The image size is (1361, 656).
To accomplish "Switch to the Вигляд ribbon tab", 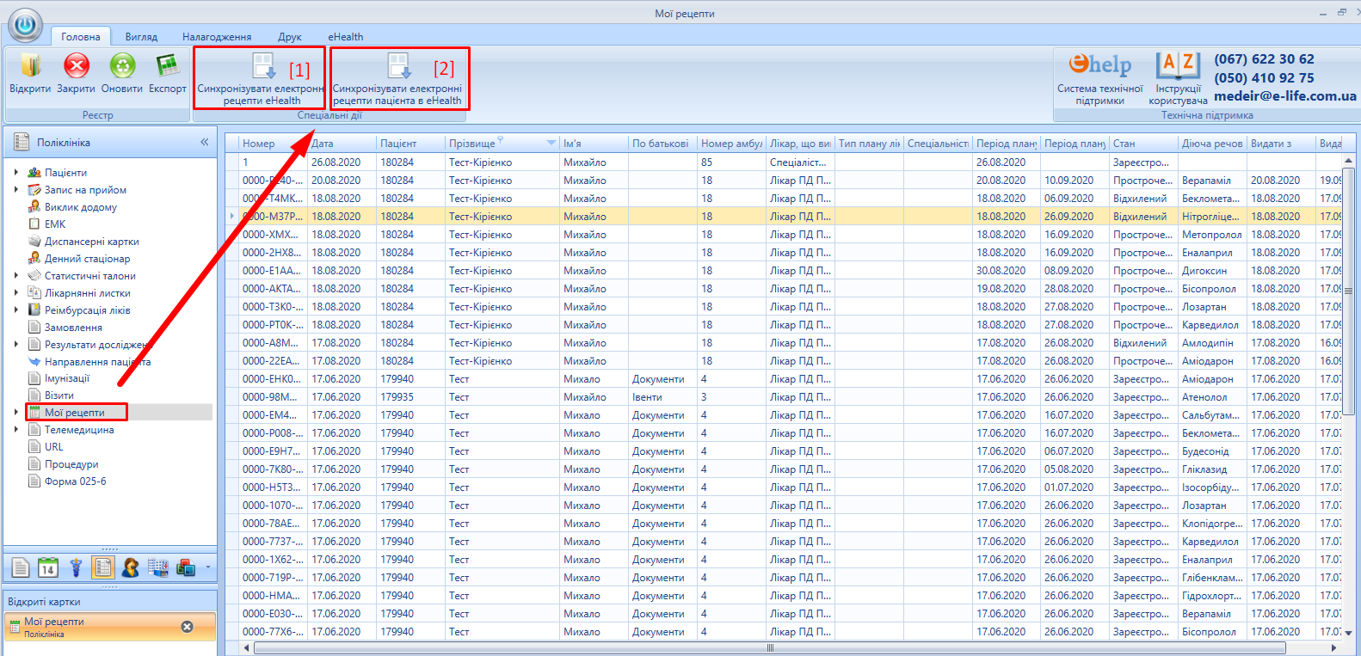I will (x=141, y=37).
